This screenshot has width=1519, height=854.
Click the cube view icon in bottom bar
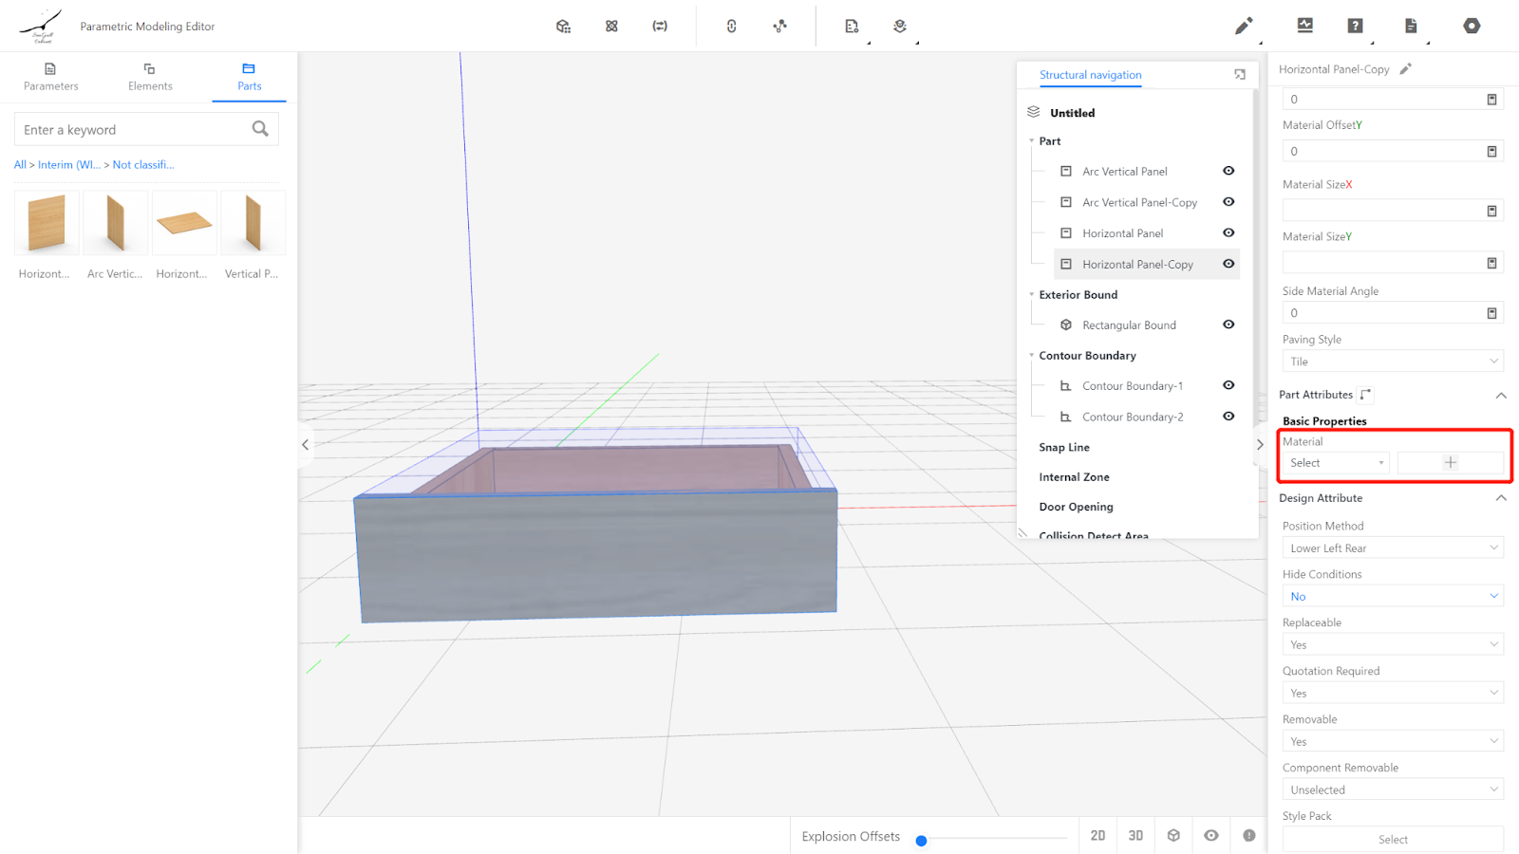1173,836
